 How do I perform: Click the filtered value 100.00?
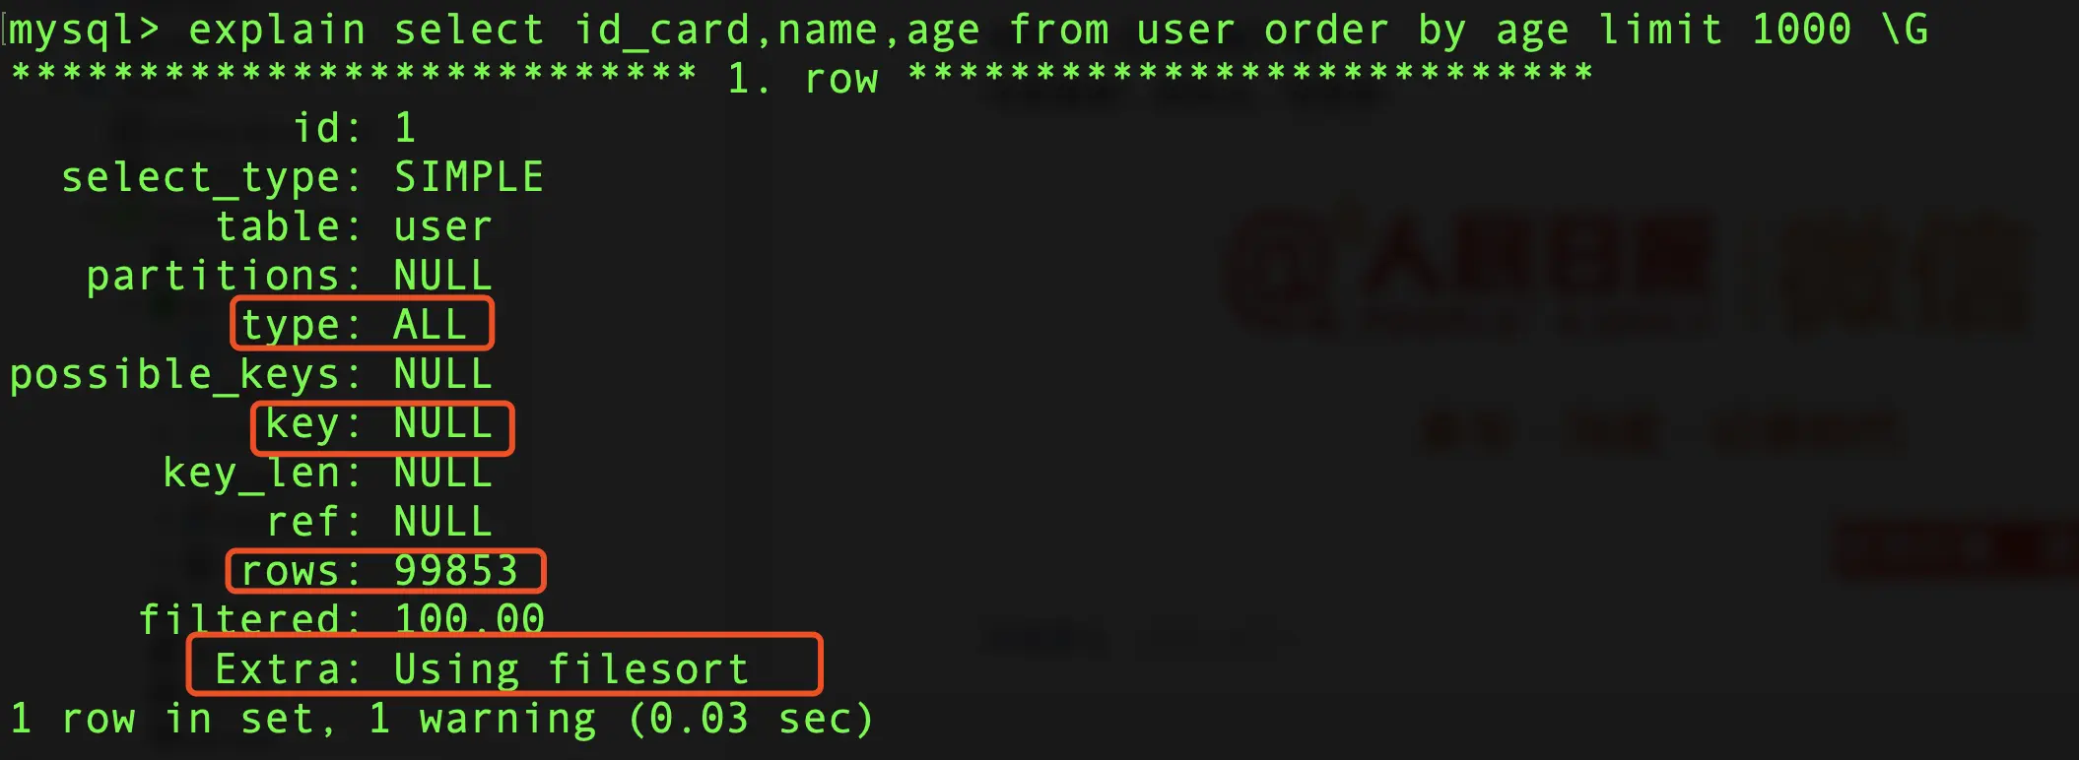469,619
